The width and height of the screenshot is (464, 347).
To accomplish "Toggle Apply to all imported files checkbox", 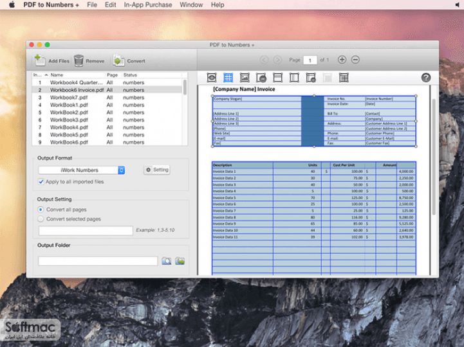I will click(x=41, y=182).
